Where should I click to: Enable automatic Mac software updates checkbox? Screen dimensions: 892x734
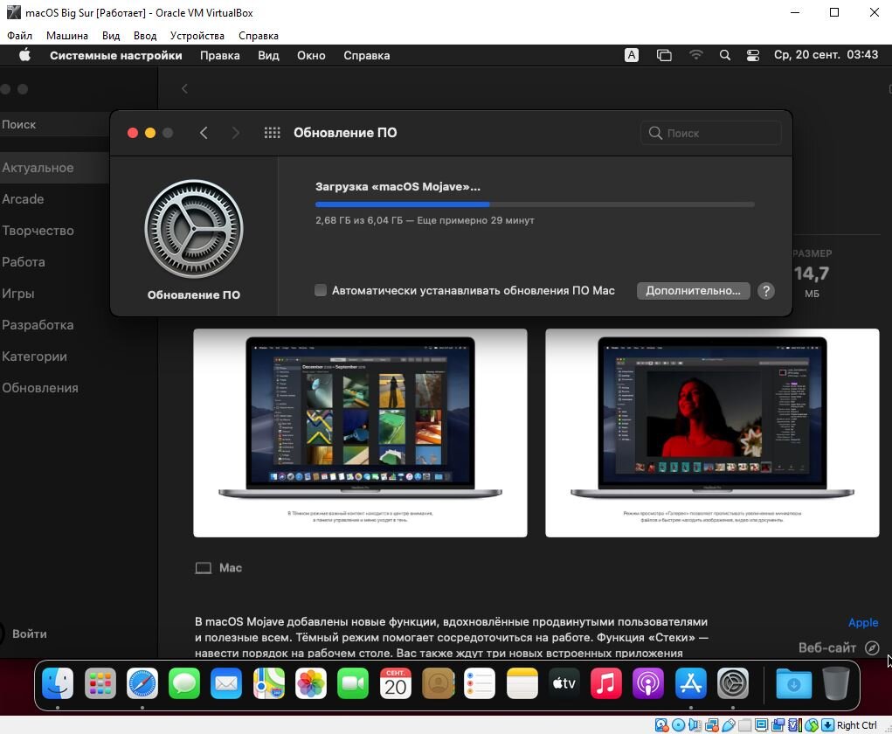coord(321,290)
